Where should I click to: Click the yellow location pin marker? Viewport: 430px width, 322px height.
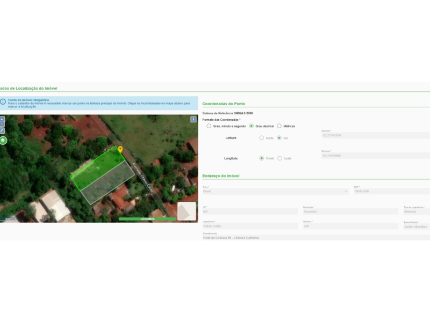coord(120,150)
